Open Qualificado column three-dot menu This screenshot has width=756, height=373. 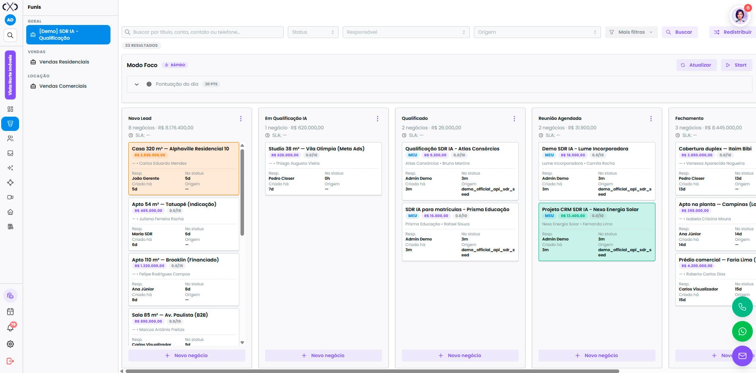pyautogui.click(x=514, y=119)
